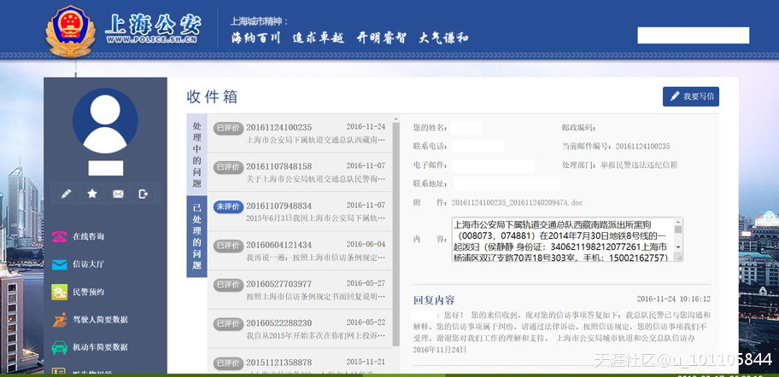Click the pencil edit profile icon

click(x=66, y=194)
